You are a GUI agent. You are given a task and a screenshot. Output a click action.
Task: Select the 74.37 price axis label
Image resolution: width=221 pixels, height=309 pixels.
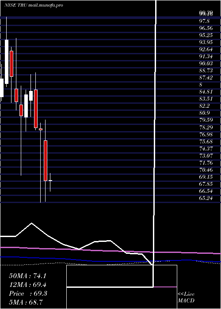pyautogui.click(x=206, y=149)
